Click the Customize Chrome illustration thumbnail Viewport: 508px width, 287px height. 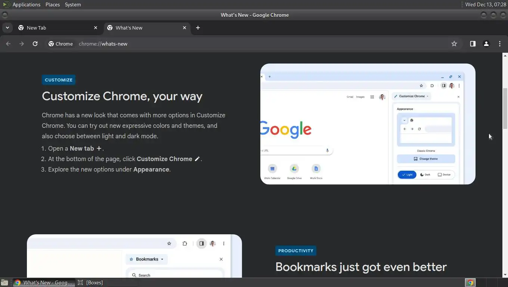pos(368,124)
